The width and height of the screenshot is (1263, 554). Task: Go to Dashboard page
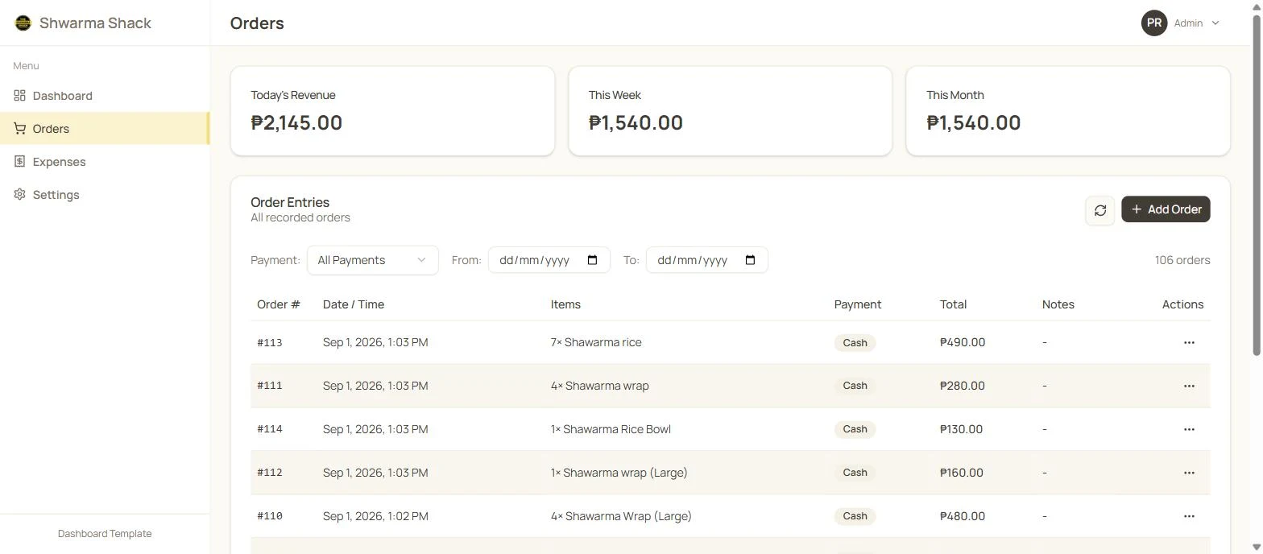click(105, 96)
